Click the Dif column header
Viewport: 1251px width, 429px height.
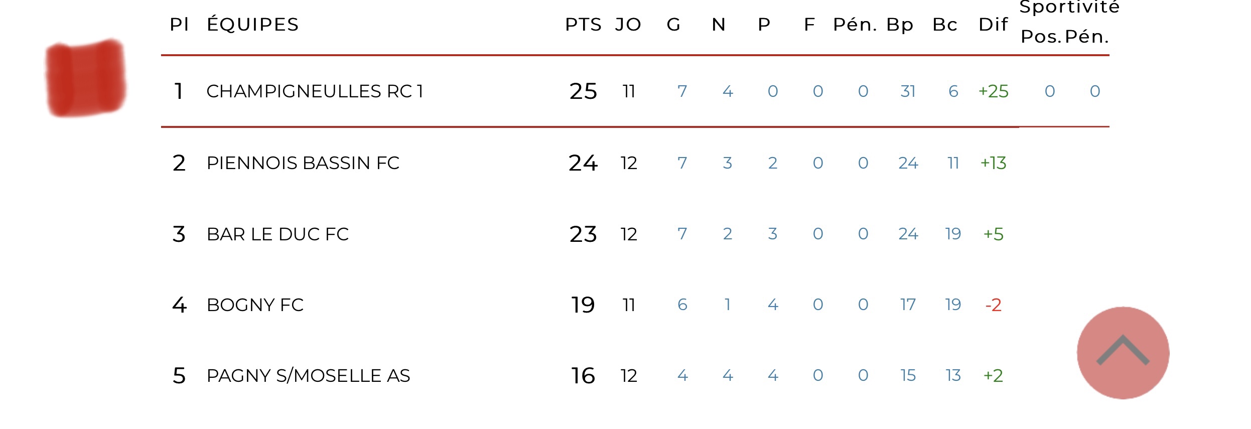993,25
